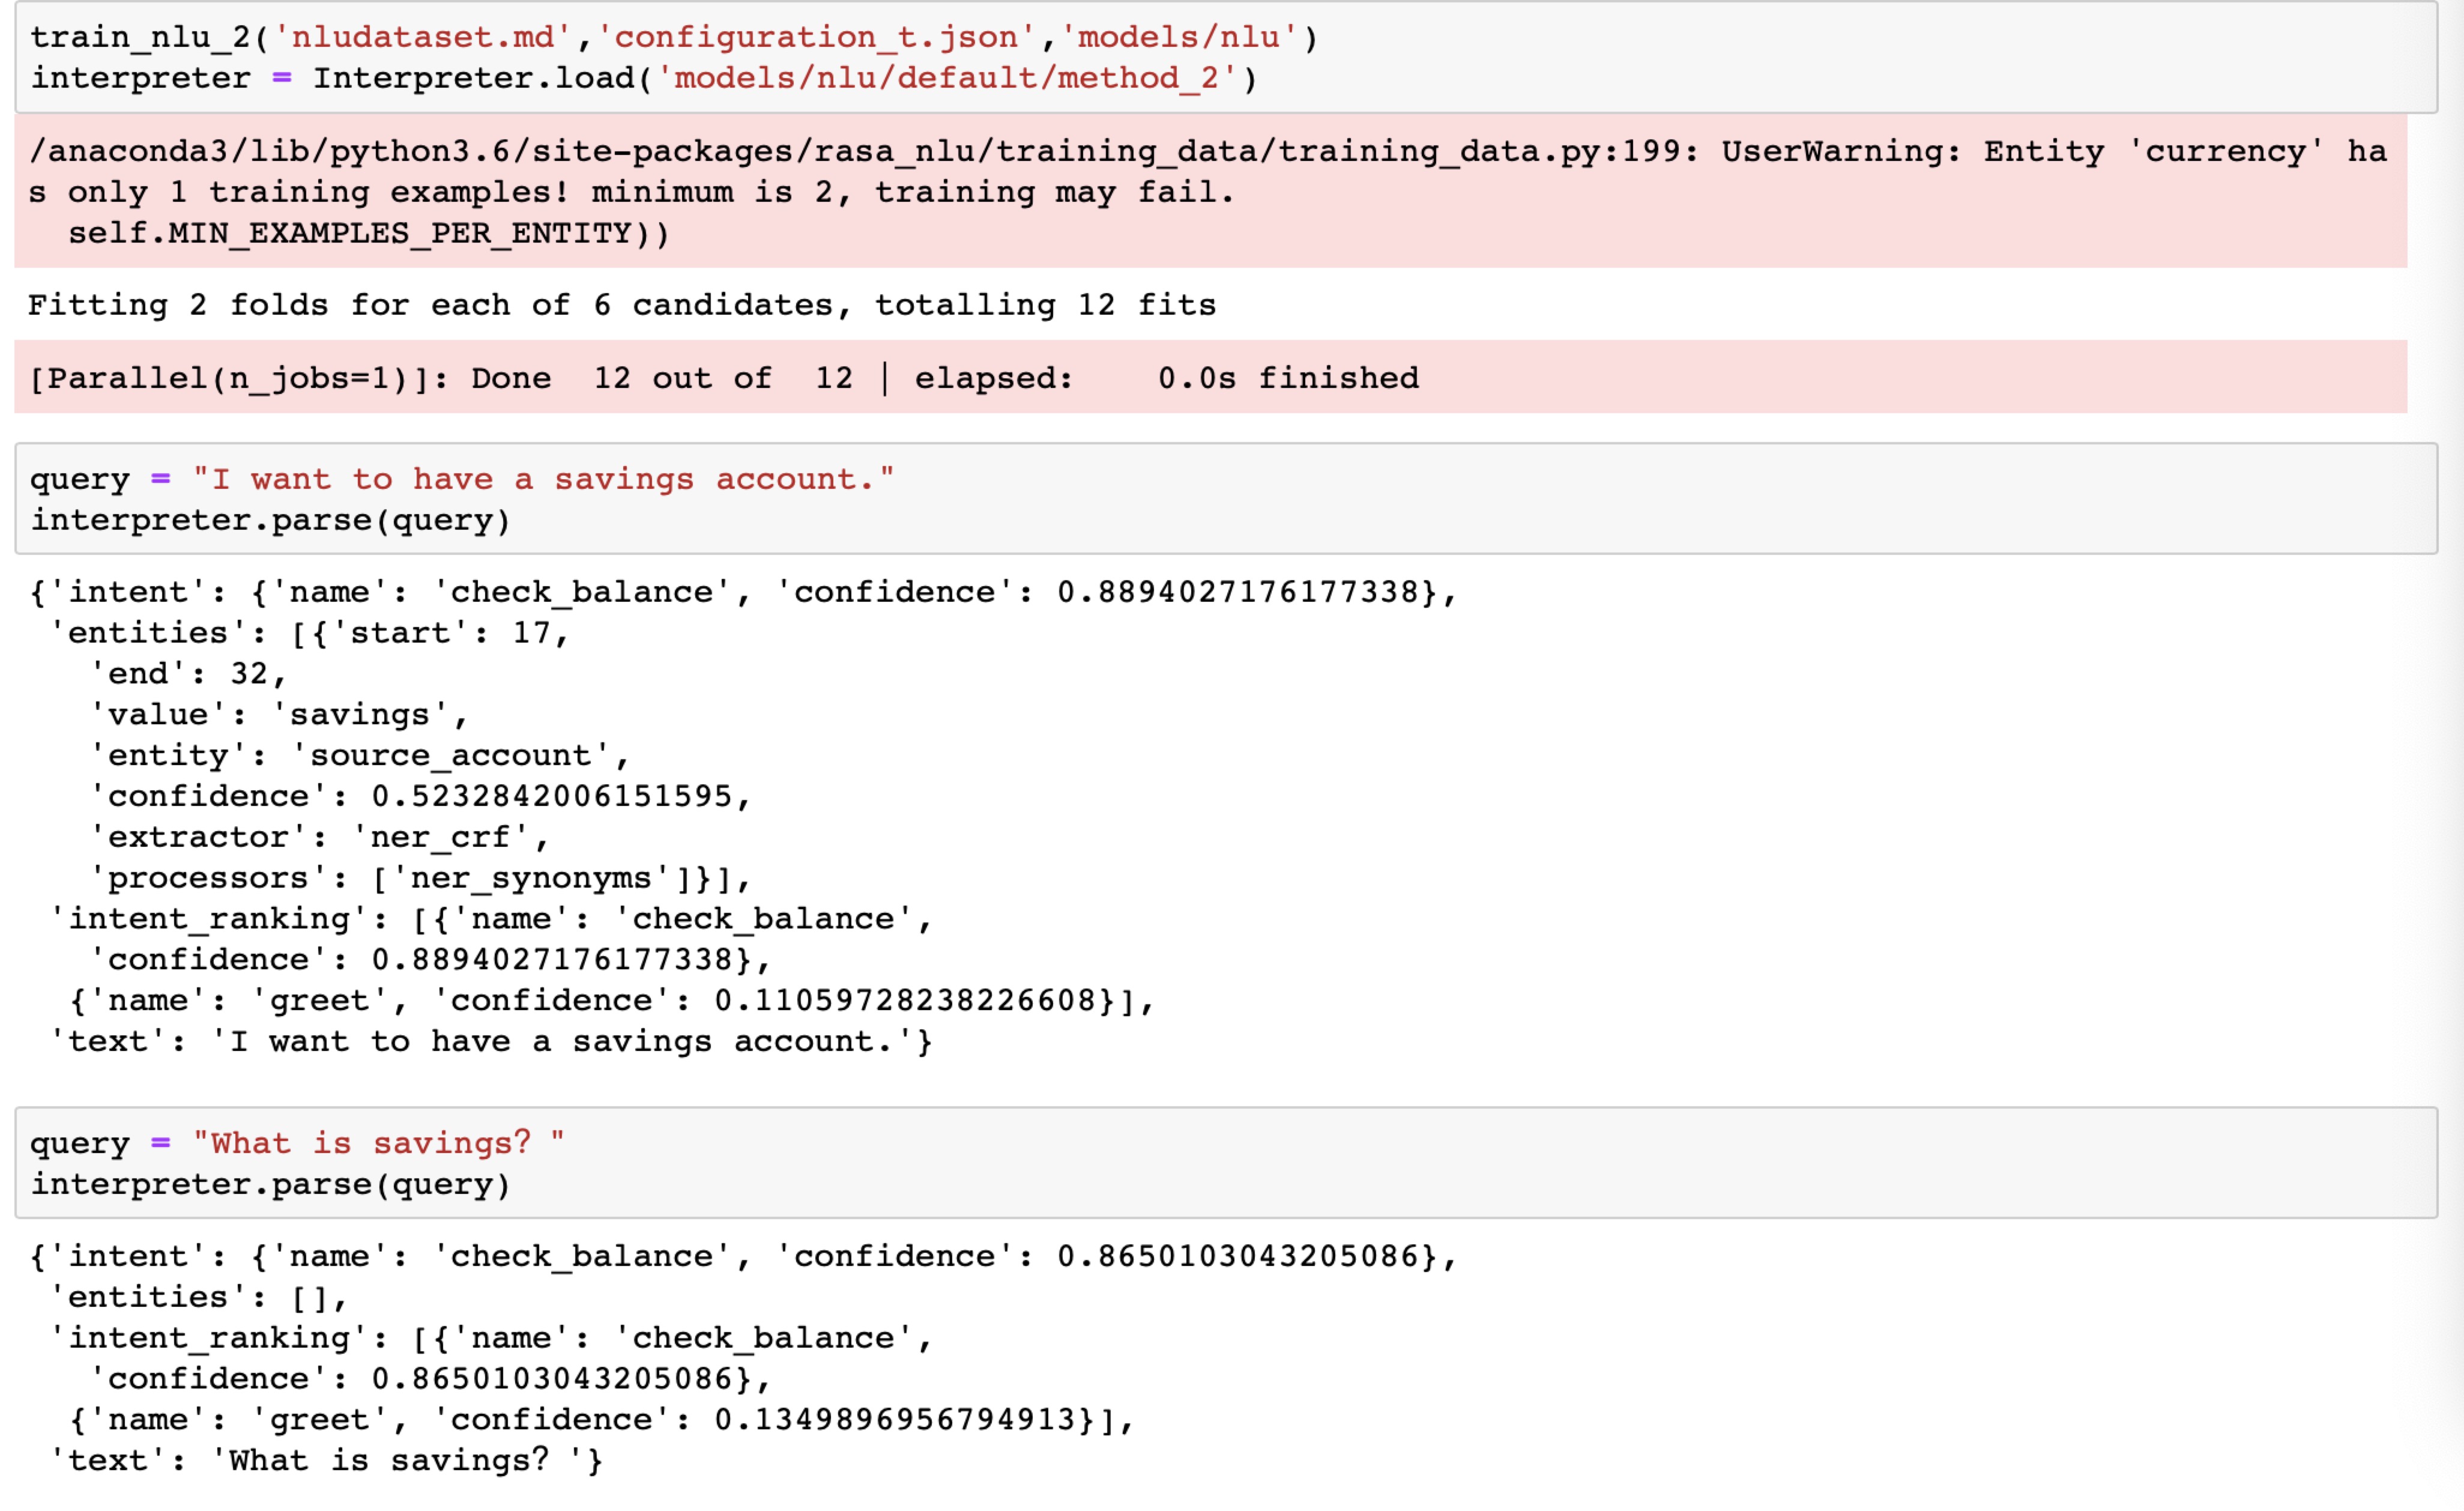The width and height of the screenshot is (2464, 1511).
Task: Select the interpreter.parse(query) line
Action: click(x=270, y=520)
